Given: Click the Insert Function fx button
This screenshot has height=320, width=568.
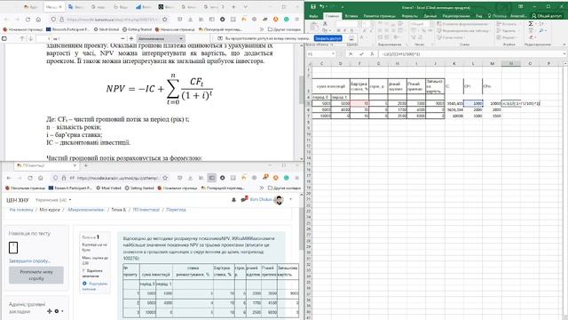Looking at the screenshot, I should (372, 53).
